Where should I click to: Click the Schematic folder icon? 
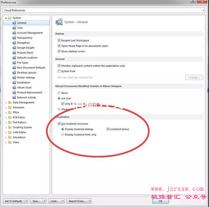coord(10,107)
